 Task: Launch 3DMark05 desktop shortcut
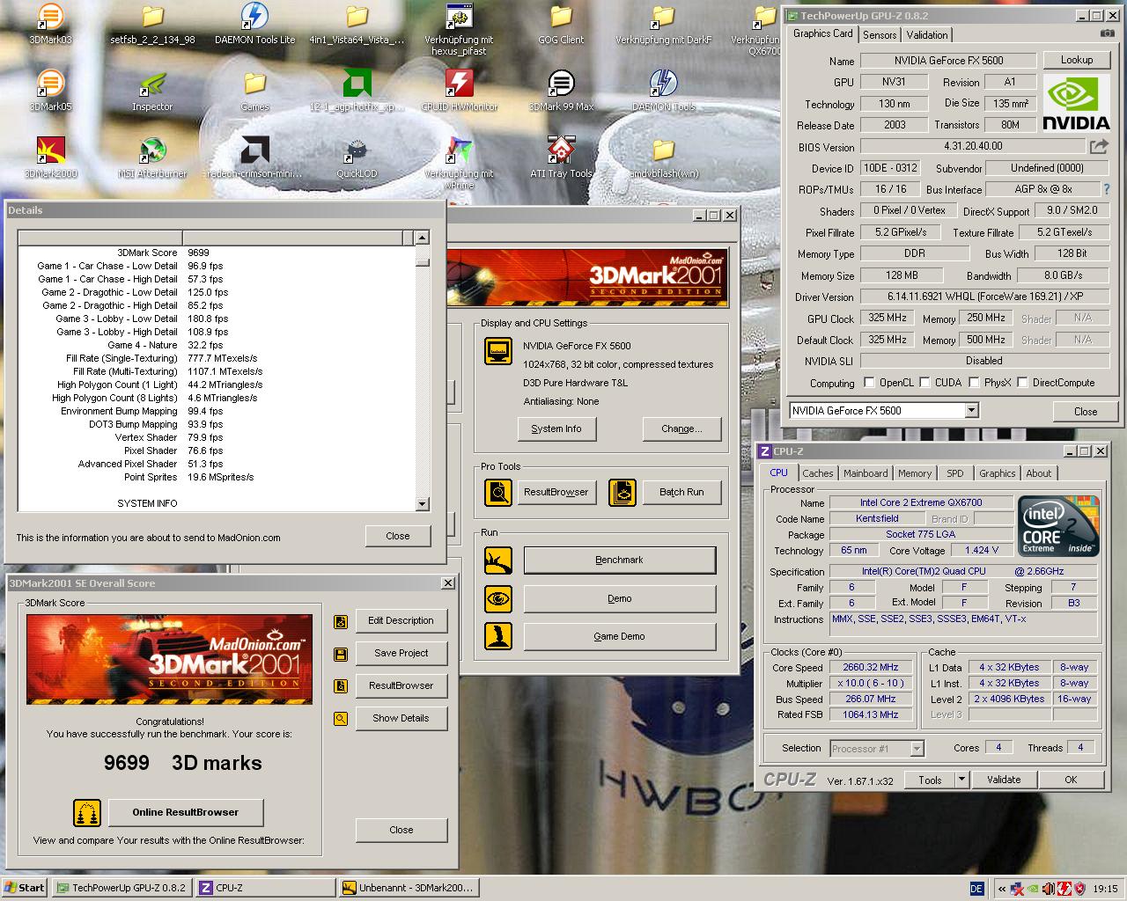tap(50, 84)
